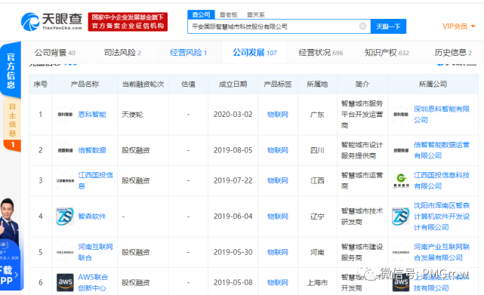Click the app download banner with presenter
484x295 pixels.
tap(11, 244)
